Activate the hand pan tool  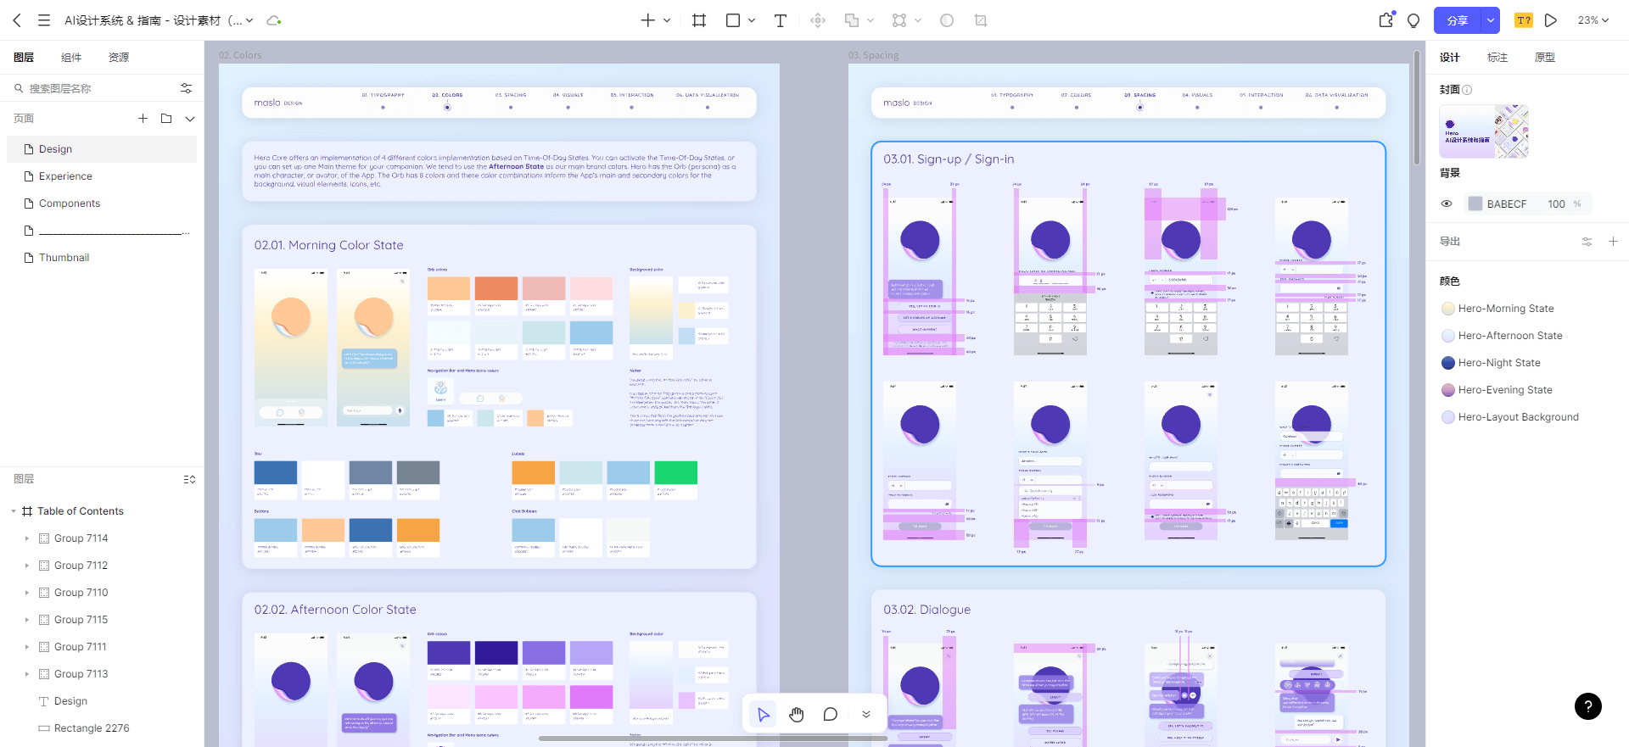pos(797,715)
